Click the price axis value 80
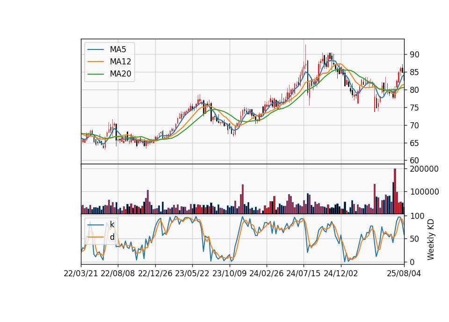 414,90
